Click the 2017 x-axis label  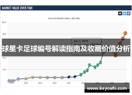click(69, 83)
